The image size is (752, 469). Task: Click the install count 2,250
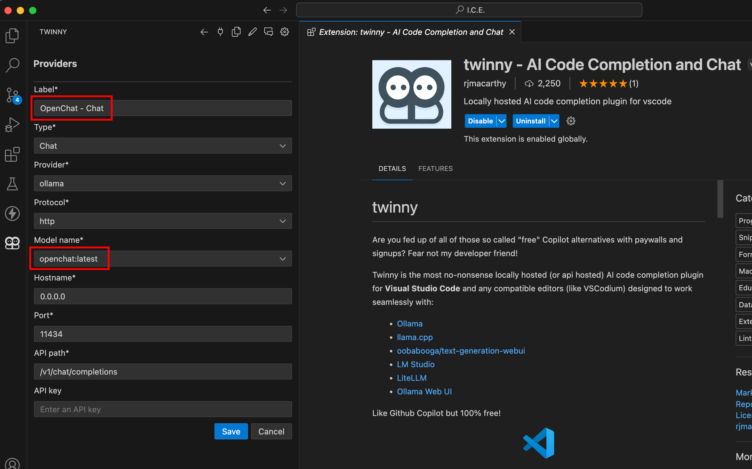click(x=549, y=83)
